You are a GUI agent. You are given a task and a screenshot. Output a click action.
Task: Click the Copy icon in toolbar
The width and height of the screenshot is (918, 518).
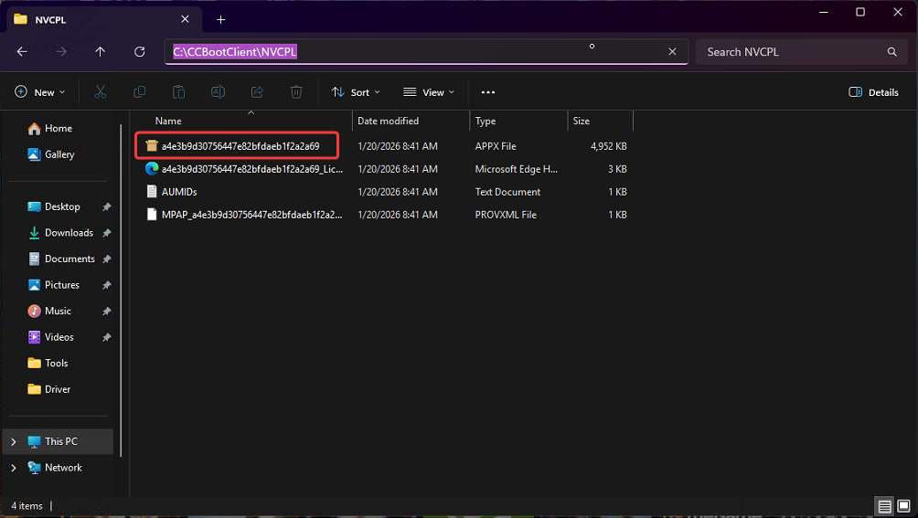tap(140, 92)
